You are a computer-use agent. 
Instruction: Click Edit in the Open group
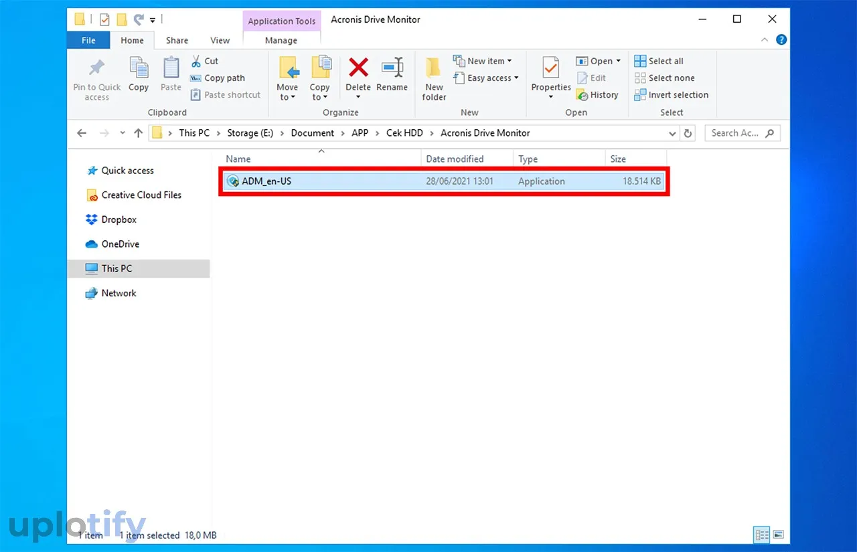click(591, 78)
